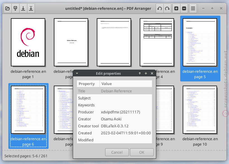Select the page 5 Contents thumbnail
Screen dimensions: 229x164
pos(200,42)
